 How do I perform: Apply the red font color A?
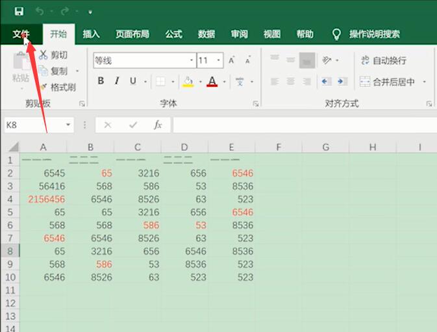coord(212,81)
